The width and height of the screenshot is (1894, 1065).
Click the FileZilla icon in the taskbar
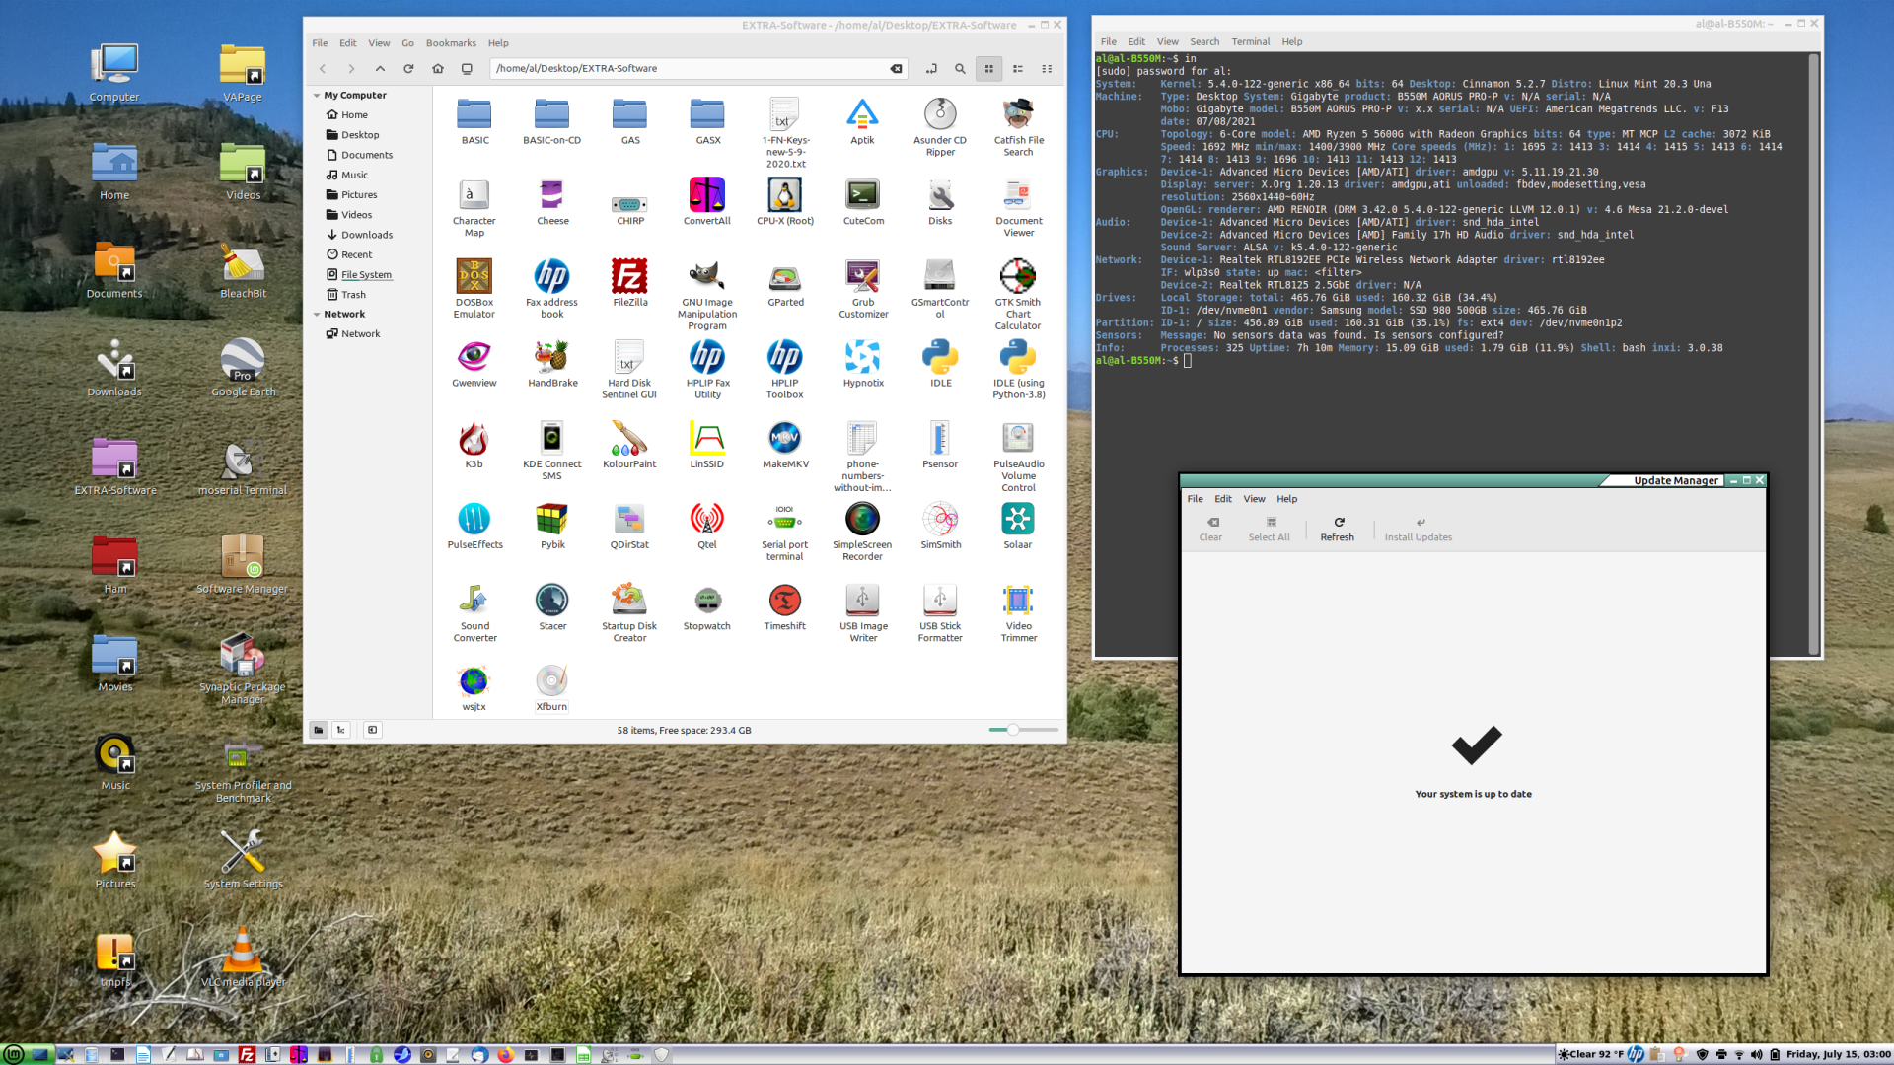click(x=247, y=1054)
